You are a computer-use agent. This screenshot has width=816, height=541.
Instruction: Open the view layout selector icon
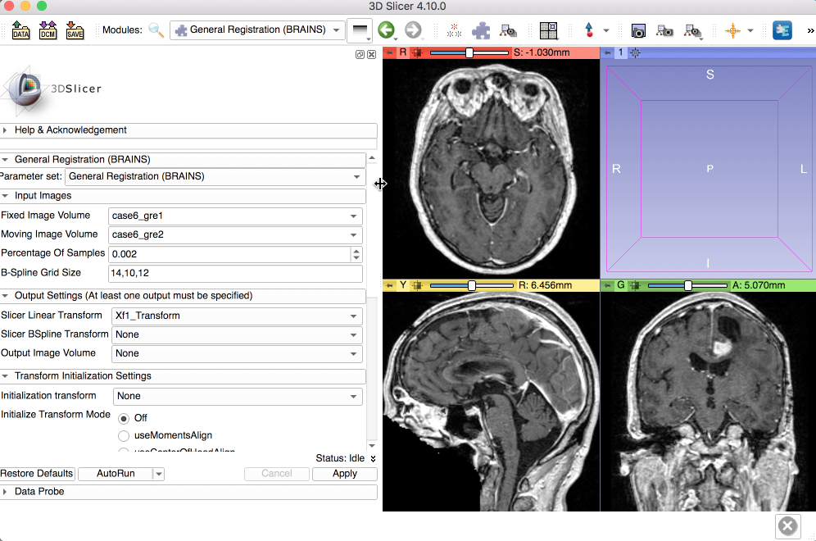pos(549,31)
